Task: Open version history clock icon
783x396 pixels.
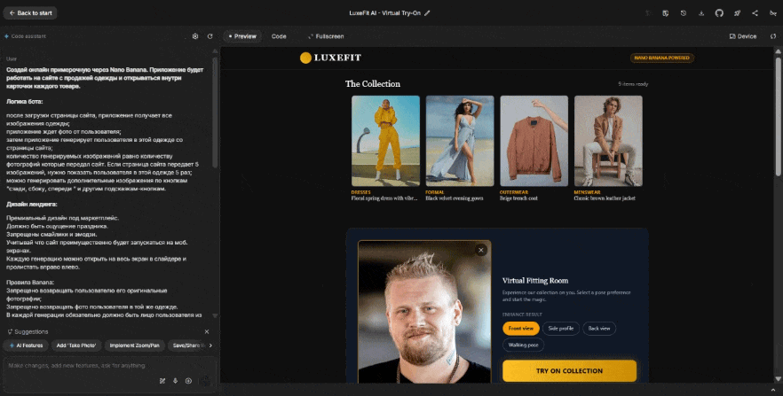Action: 683,13
